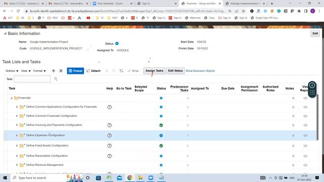Screen dimensions: 324x182
Task: Expand Define Fixed Assets Configuration
Action: click(17, 146)
